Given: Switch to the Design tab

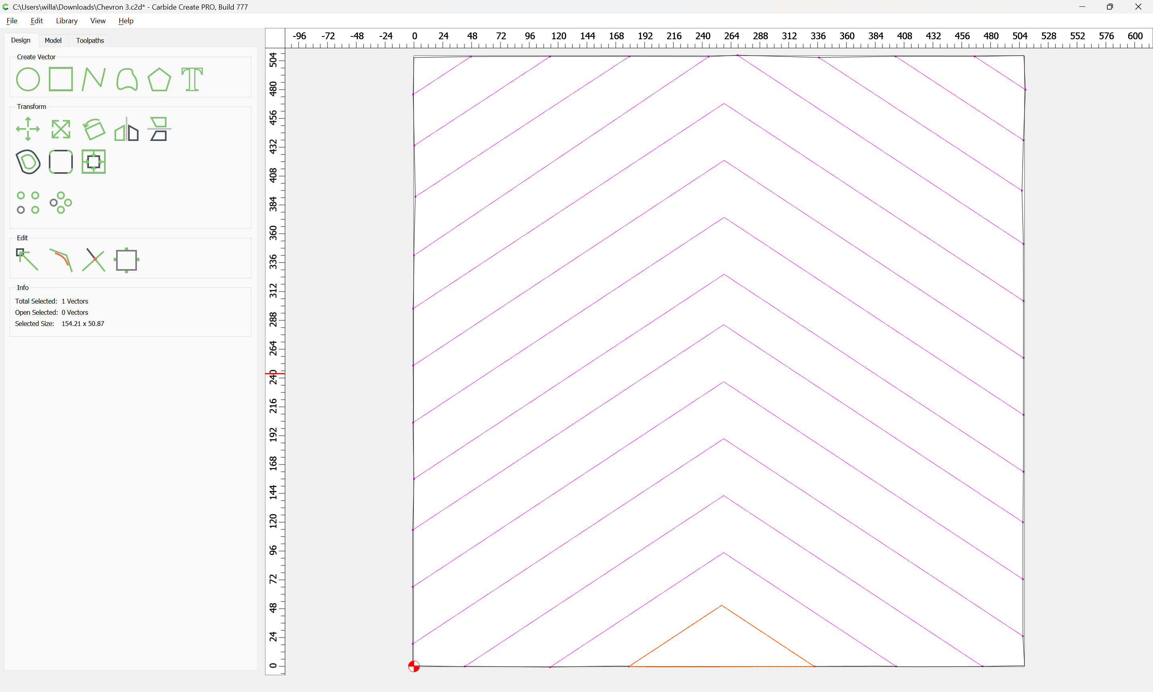Looking at the screenshot, I should pos(21,40).
